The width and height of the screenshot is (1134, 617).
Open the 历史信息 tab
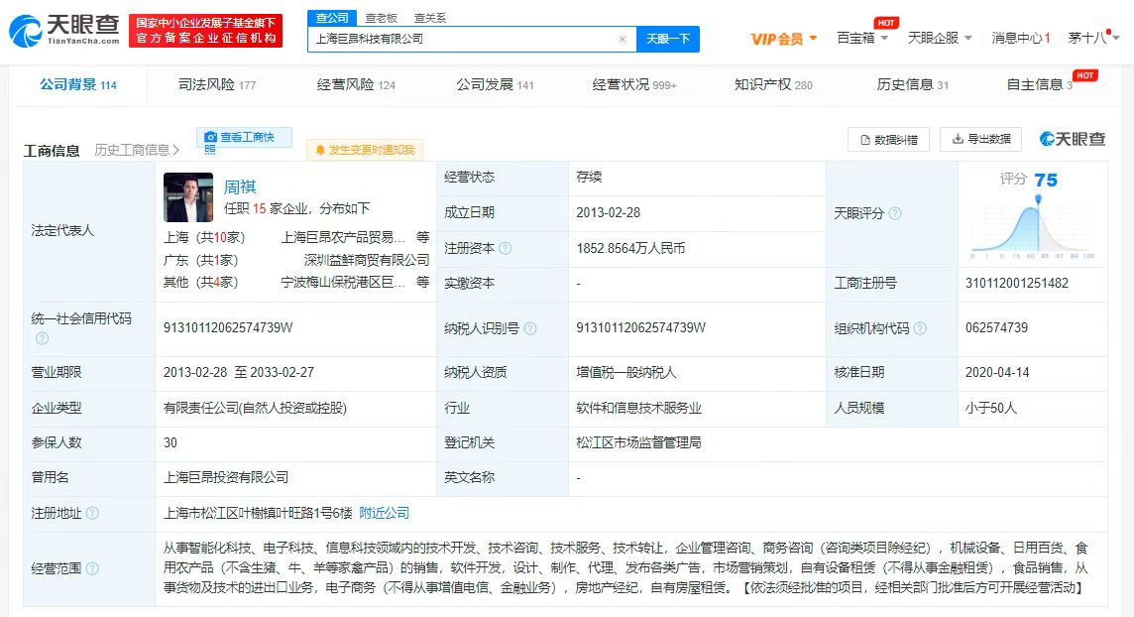(x=912, y=84)
